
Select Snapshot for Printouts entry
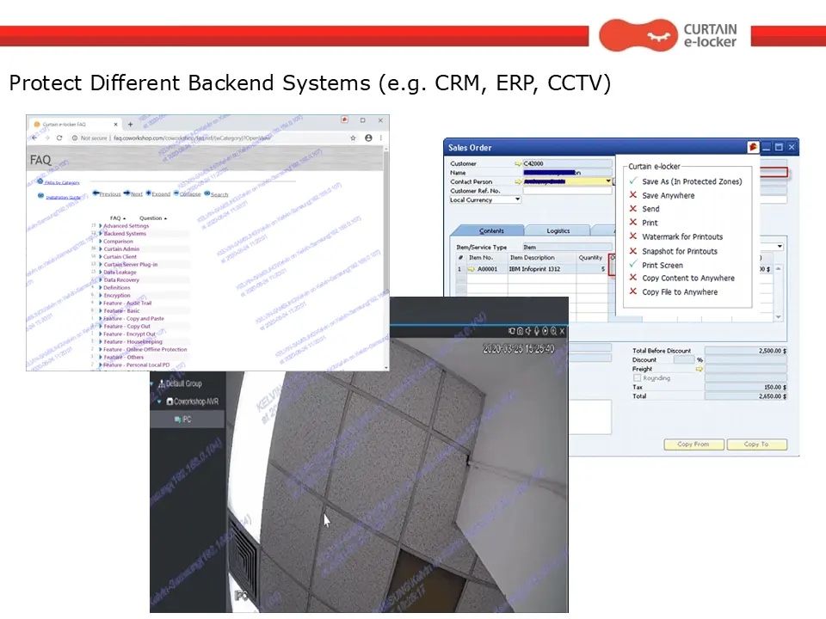pyautogui.click(x=680, y=251)
